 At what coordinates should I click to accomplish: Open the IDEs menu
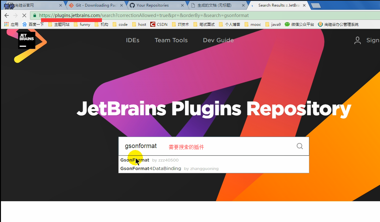[133, 40]
